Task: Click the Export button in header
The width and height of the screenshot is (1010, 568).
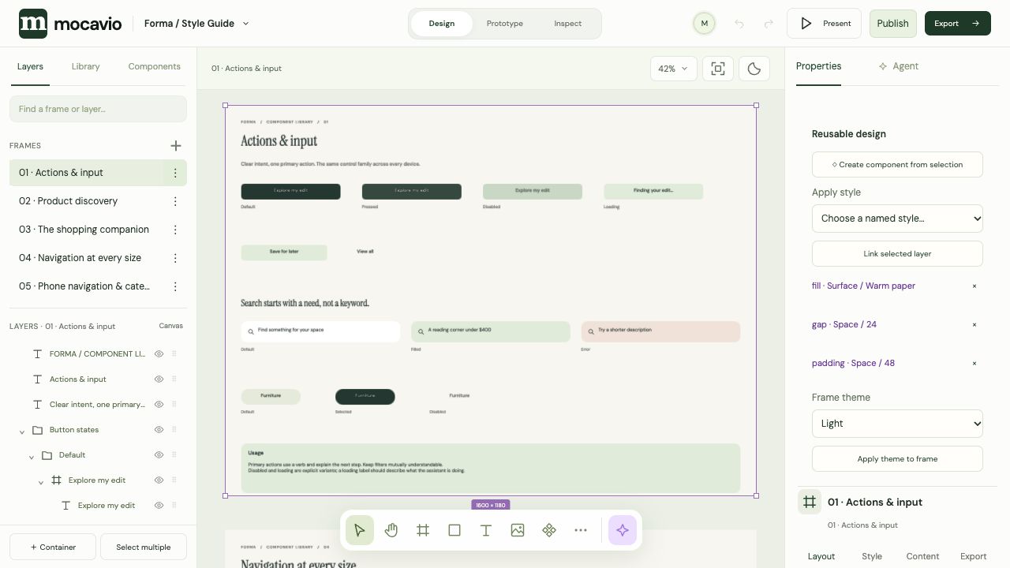Action: coord(957,24)
